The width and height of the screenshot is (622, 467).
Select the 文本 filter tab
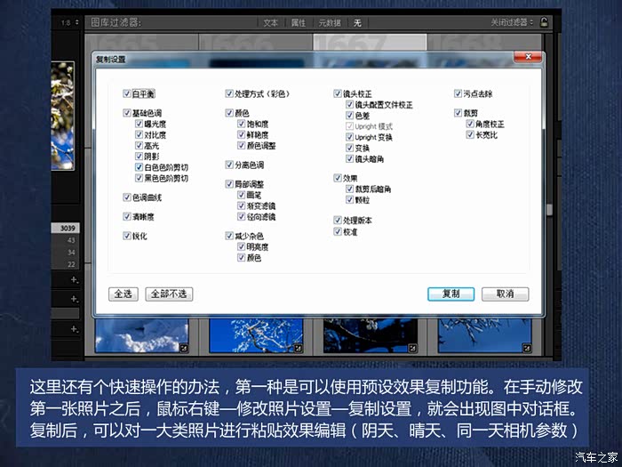(270, 22)
